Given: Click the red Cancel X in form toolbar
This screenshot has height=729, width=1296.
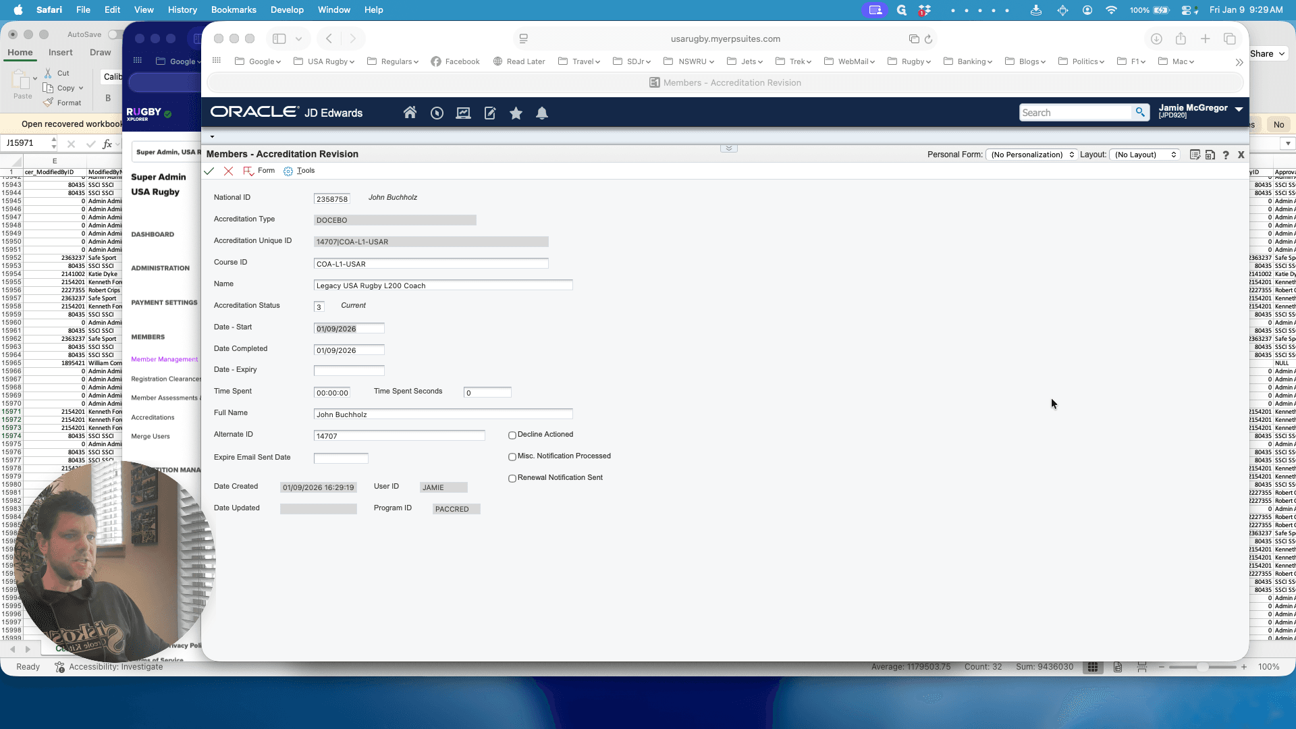Looking at the screenshot, I should pyautogui.click(x=228, y=171).
